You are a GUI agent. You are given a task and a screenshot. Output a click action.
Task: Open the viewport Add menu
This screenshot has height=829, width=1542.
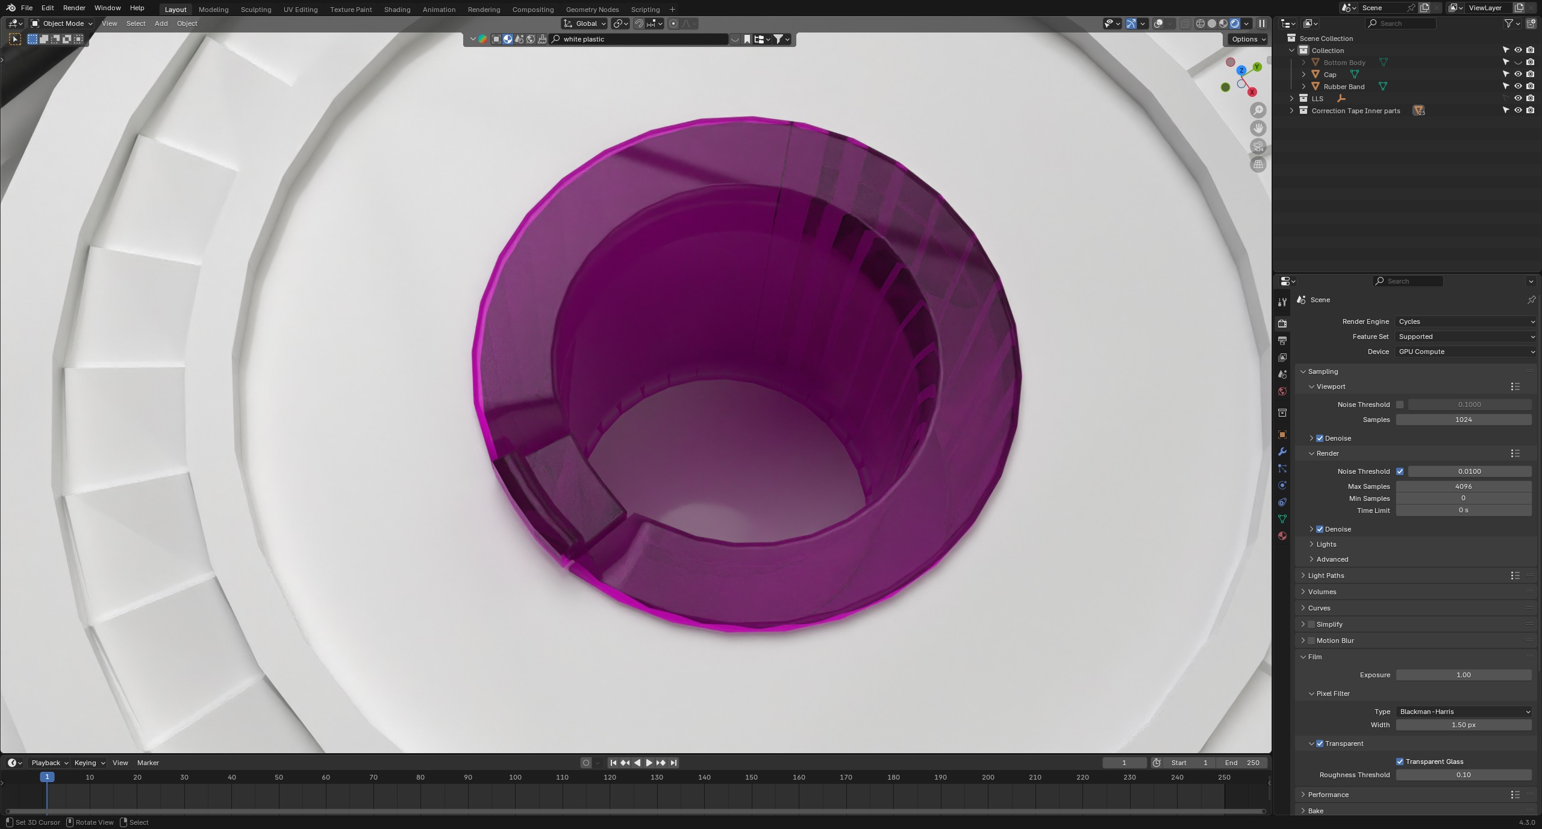click(x=161, y=23)
